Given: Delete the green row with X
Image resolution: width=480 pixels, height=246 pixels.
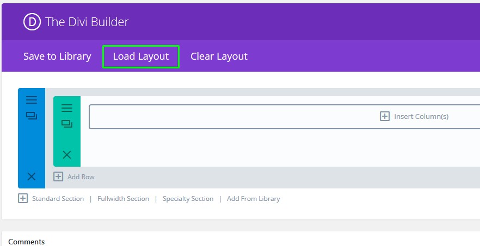Looking at the screenshot, I should 67,155.
